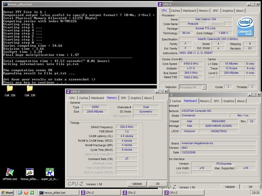Open Graphics tab in top CPU-Z window

point(227,11)
